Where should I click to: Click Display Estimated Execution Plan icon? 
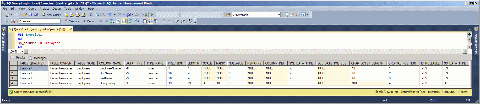click(112, 21)
